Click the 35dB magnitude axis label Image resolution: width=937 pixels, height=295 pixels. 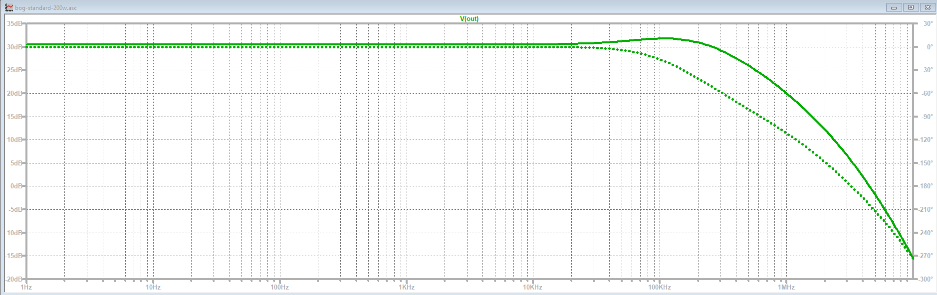[x=15, y=23]
